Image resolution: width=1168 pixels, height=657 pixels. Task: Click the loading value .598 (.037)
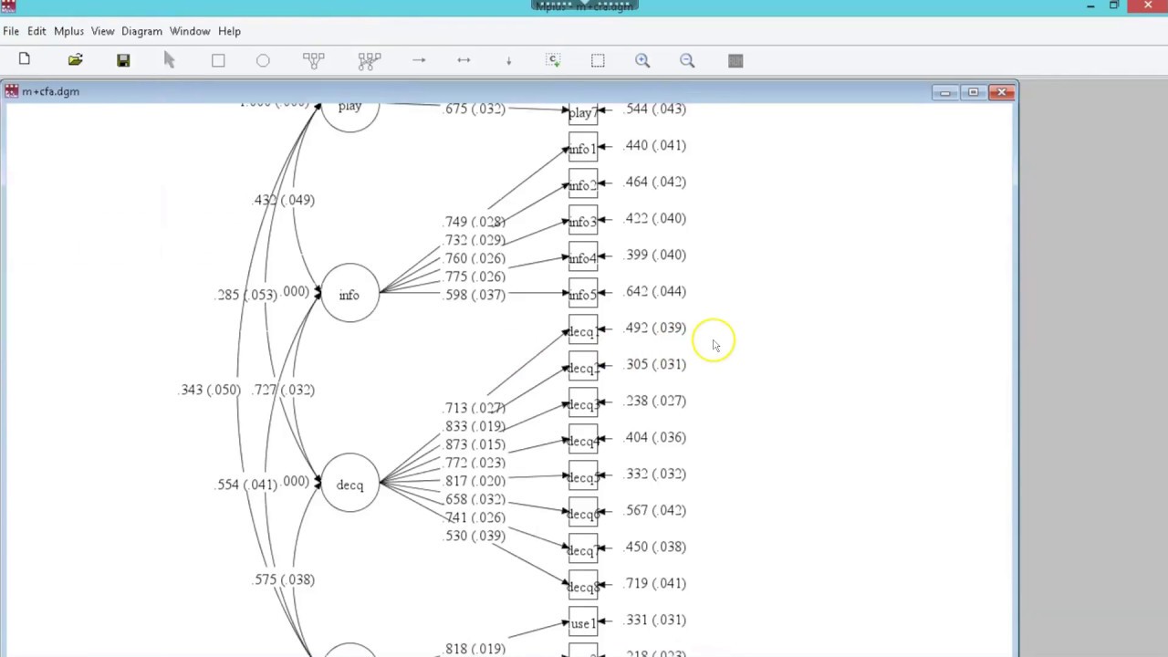pyautogui.click(x=474, y=295)
